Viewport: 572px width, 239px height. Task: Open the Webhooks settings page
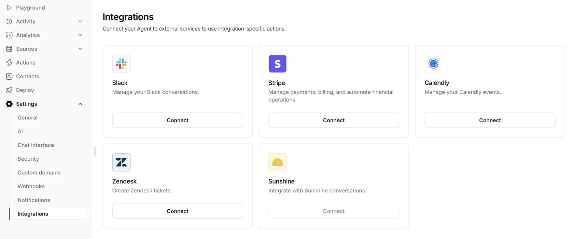pos(31,186)
